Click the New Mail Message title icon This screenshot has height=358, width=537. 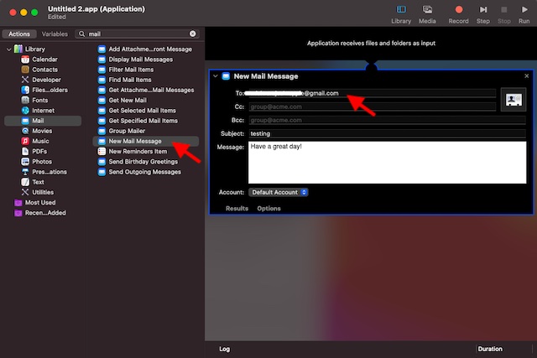[226, 76]
